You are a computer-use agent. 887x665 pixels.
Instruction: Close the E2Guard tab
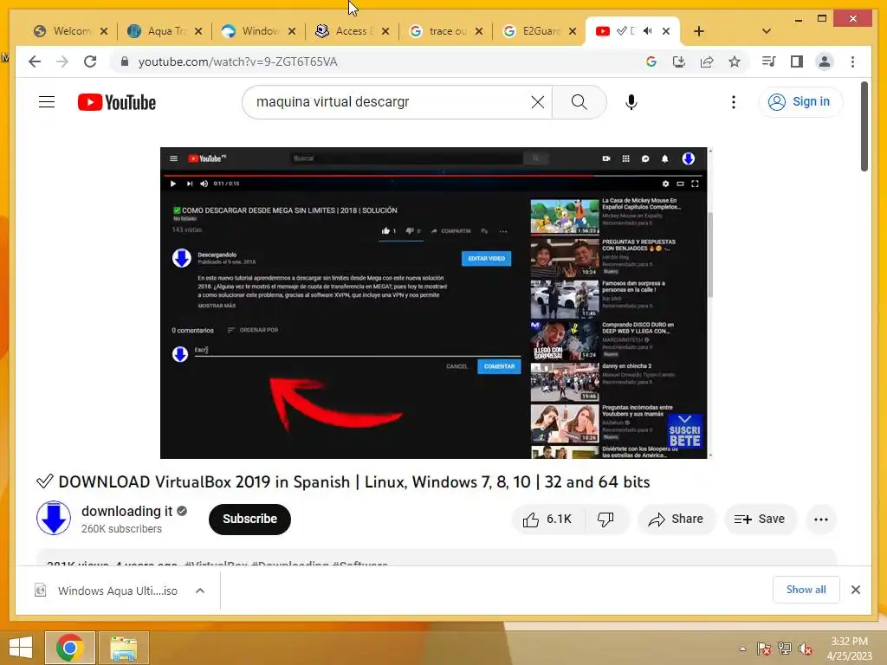573,31
